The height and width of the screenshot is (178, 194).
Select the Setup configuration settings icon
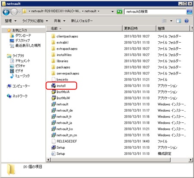pos(53,153)
